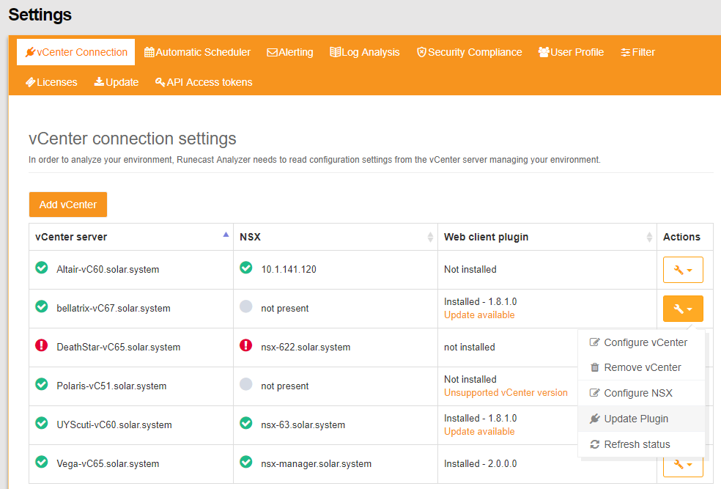The image size is (721, 489).
Task: Go to API Access tokens tab
Action: tap(203, 82)
